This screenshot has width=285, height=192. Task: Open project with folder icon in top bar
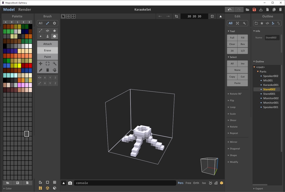247,10
